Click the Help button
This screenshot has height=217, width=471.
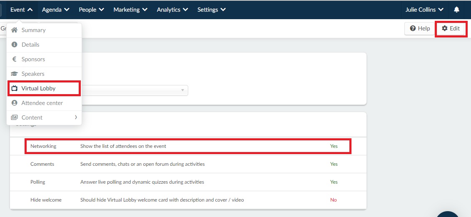[420, 29]
